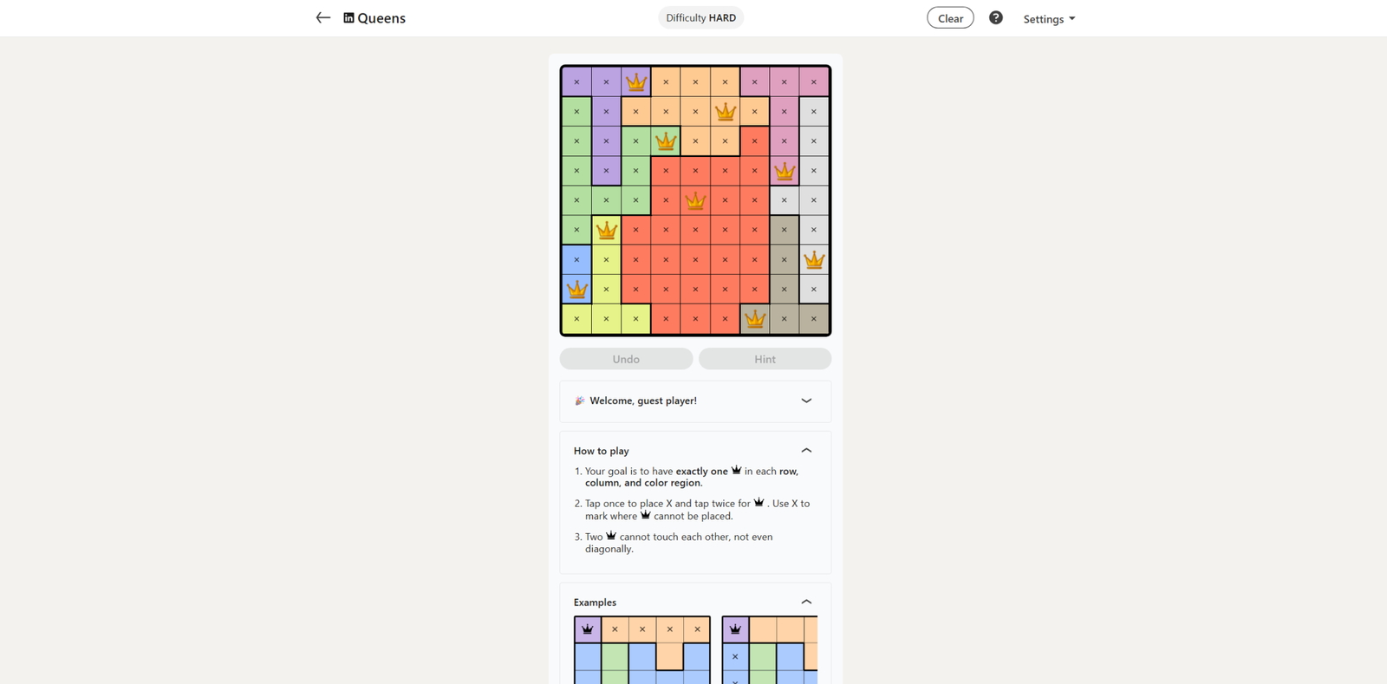Click the crown in the pink region
This screenshot has width=1387, height=684.
click(x=785, y=171)
